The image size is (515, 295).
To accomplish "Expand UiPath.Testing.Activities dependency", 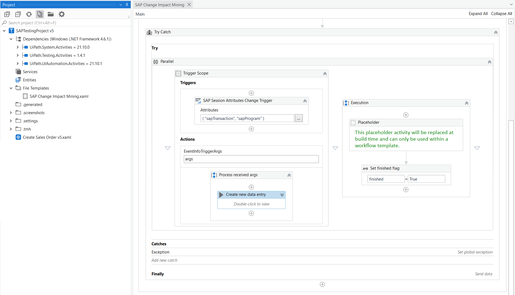I will [18, 55].
